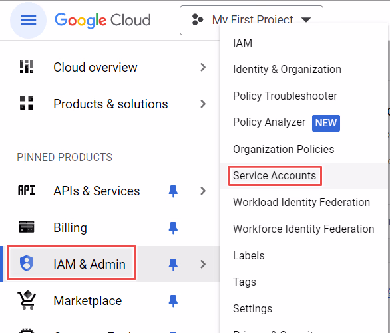Open Policy Troubleshooter
This screenshot has width=390, height=333.
click(x=285, y=96)
